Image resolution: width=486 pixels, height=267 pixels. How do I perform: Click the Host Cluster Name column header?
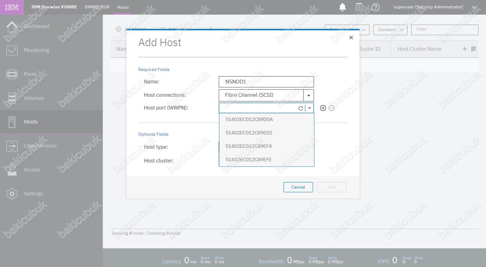(419, 49)
